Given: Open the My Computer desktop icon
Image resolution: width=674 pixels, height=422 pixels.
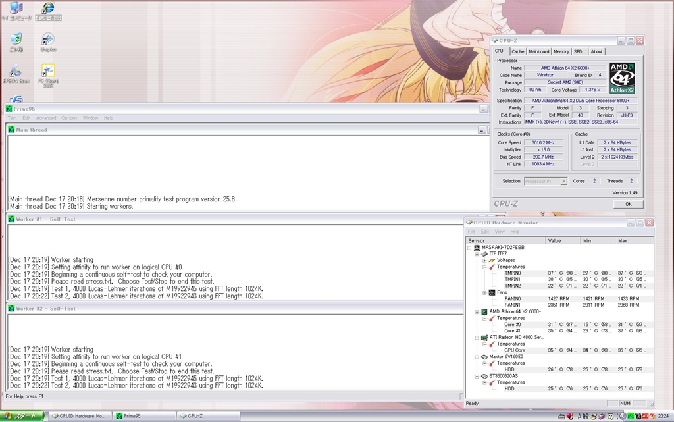Looking at the screenshot, I should click(16, 11).
